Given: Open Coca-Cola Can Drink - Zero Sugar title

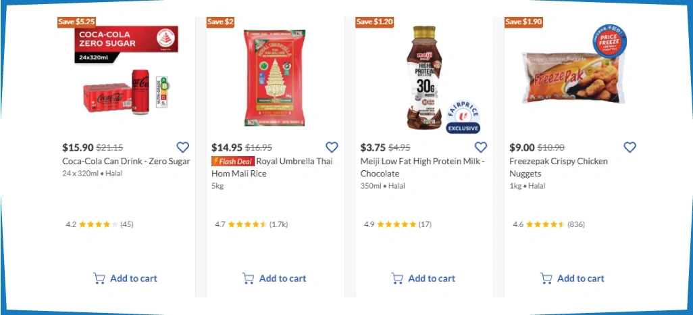Looking at the screenshot, I should (126, 162).
